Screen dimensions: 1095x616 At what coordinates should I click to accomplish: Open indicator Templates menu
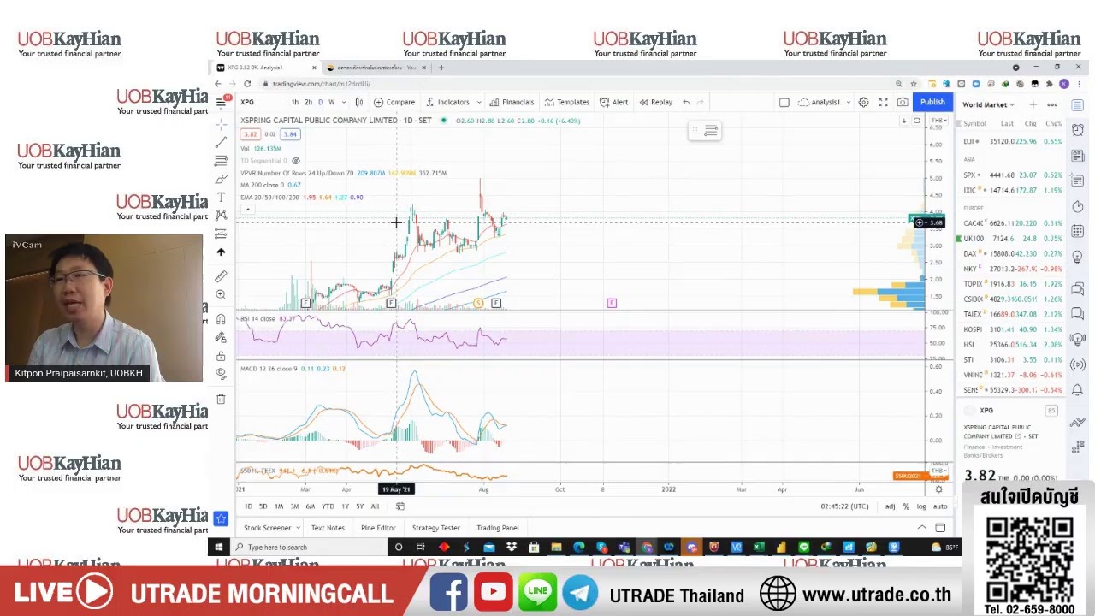[x=567, y=102]
